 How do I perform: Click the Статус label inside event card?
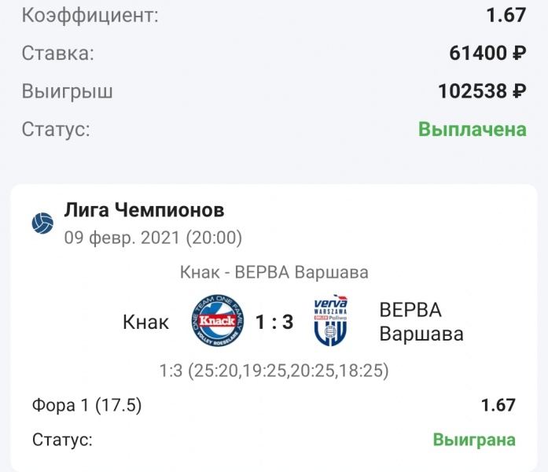pyautogui.click(x=62, y=440)
